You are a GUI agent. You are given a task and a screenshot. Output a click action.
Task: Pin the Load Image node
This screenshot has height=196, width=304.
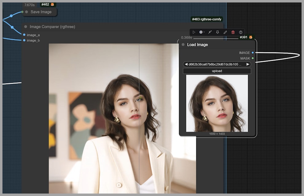pos(217,32)
